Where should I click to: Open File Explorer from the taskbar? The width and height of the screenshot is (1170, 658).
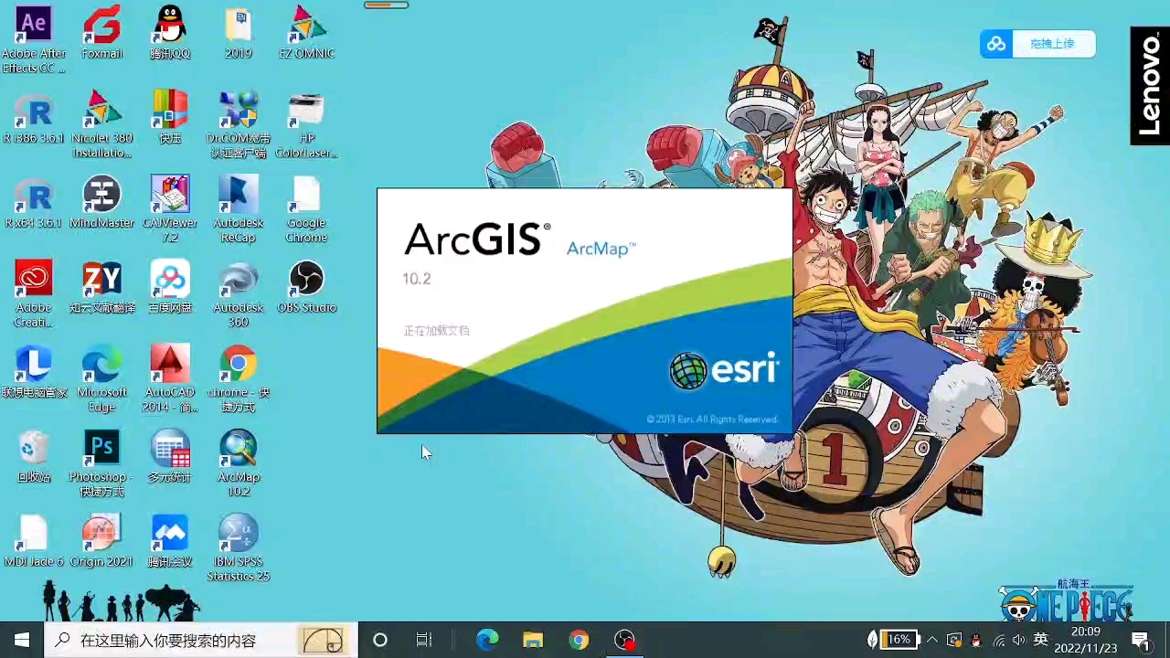click(x=533, y=640)
